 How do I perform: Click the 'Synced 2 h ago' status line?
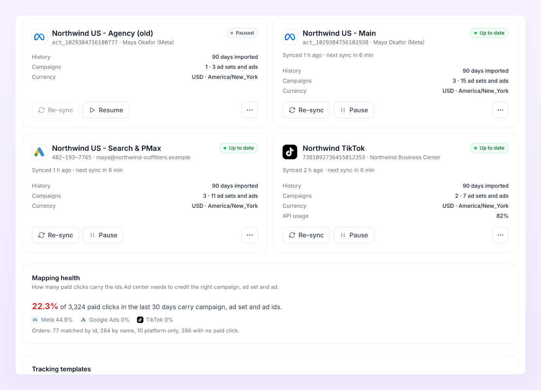click(328, 170)
